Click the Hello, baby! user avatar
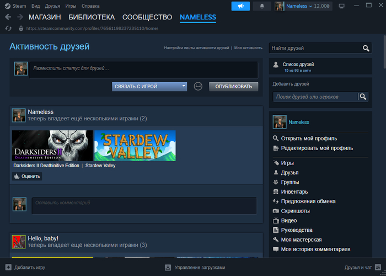 point(19,242)
